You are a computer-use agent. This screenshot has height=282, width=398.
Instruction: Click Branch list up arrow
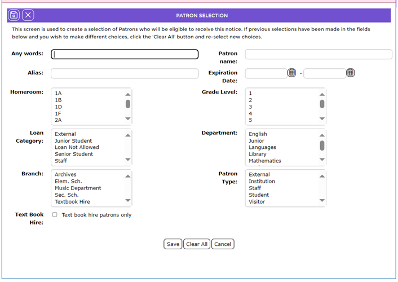128,177
